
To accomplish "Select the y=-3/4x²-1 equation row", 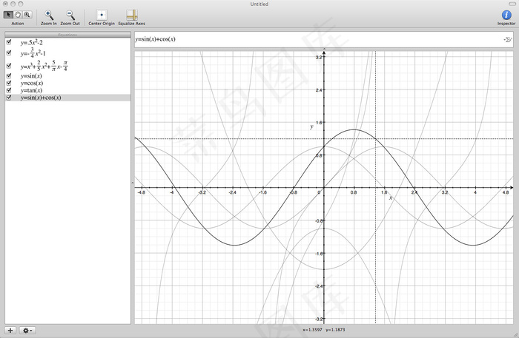I will [67, 53].
